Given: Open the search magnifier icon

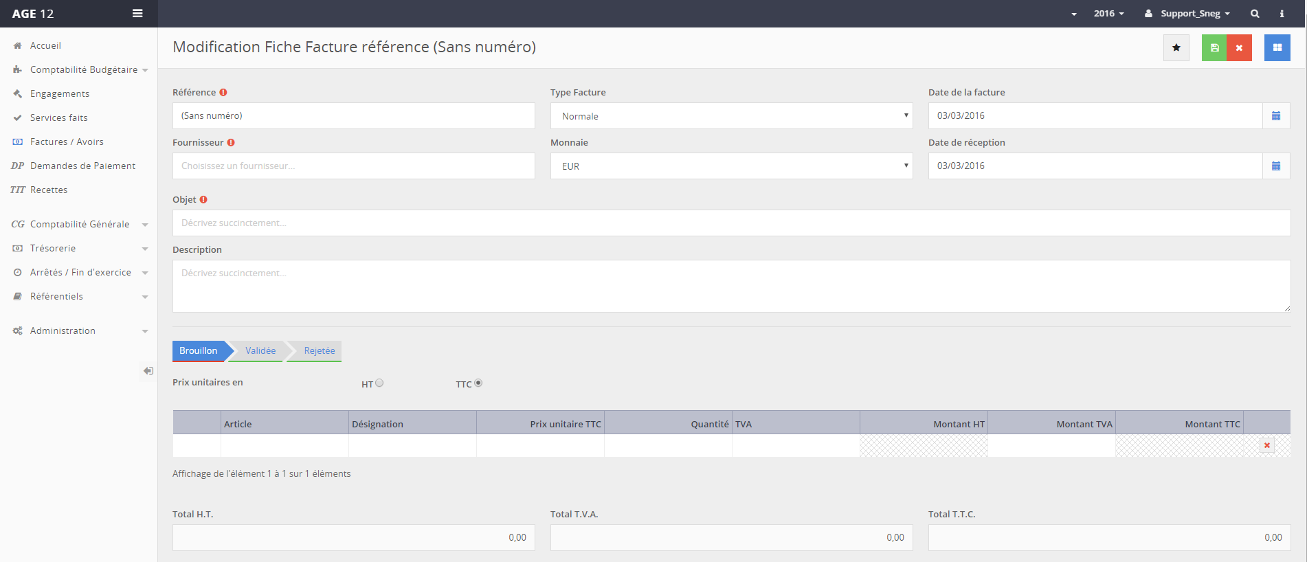Looking at the screenshot, I should coord(1254,14).
